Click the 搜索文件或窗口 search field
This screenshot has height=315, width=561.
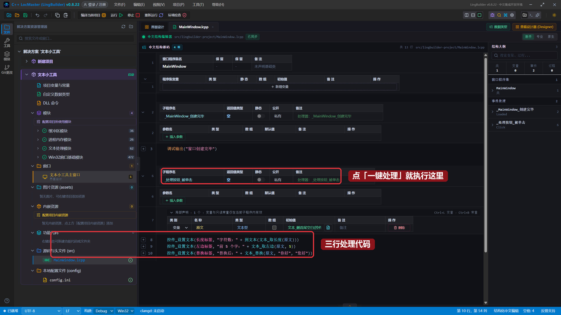point(75,38)
